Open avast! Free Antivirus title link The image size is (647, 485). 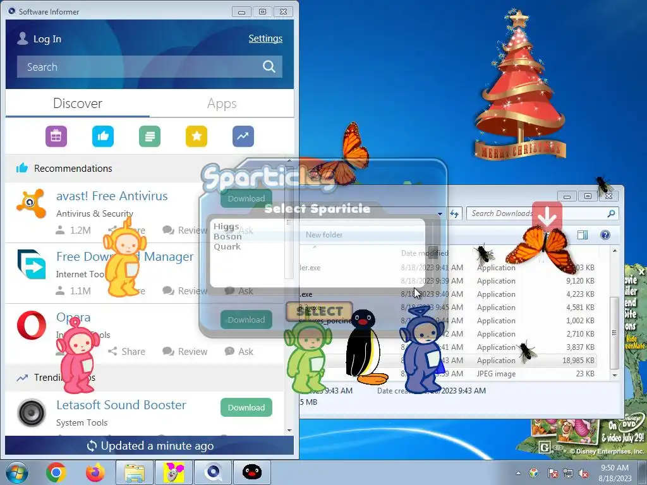pos(112,196)
